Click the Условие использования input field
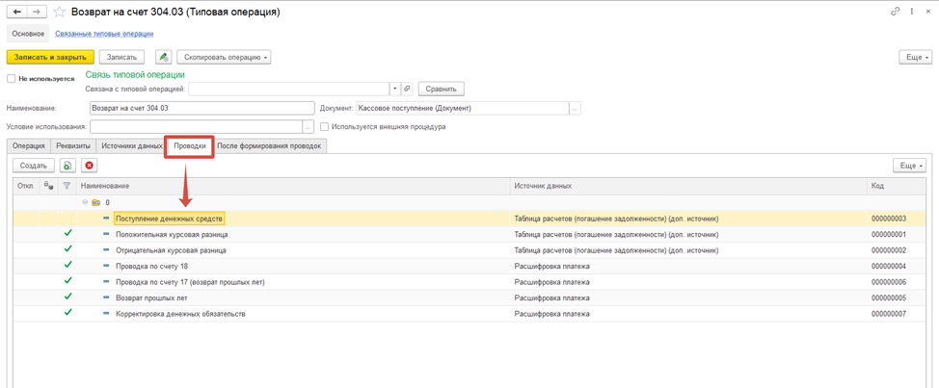Image resolution: width=939 pixels, height=388 pixels. (x=197, y=127)
